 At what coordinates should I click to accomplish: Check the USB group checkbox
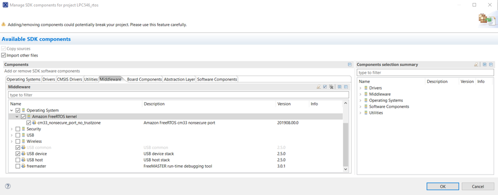(x=18, y=135)
